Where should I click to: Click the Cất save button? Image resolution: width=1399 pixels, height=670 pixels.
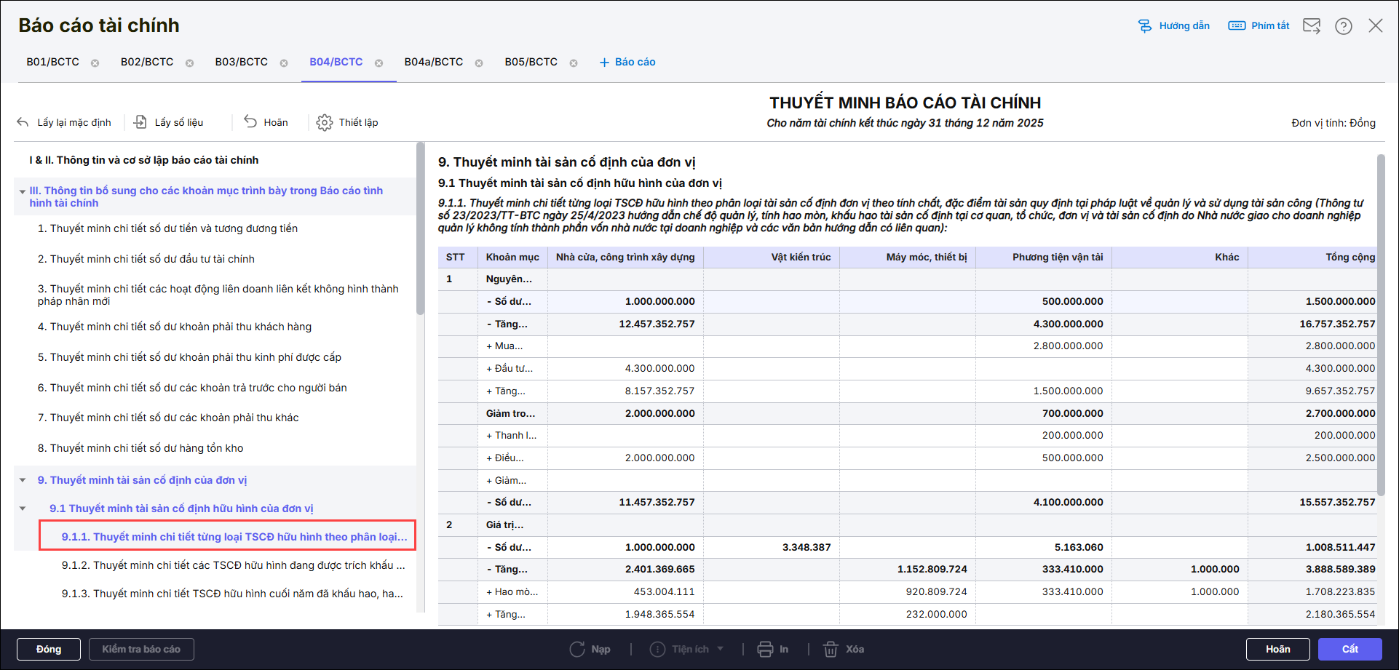(1350, 649)
